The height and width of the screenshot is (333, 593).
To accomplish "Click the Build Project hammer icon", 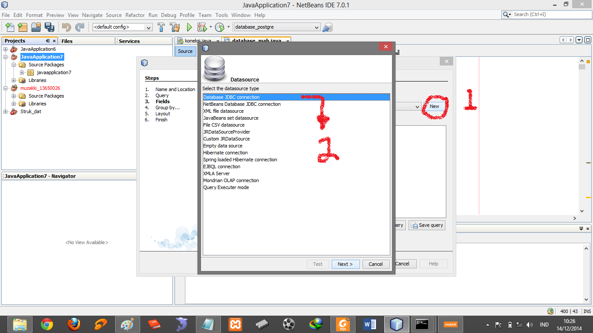I will [x=161, y=27].
